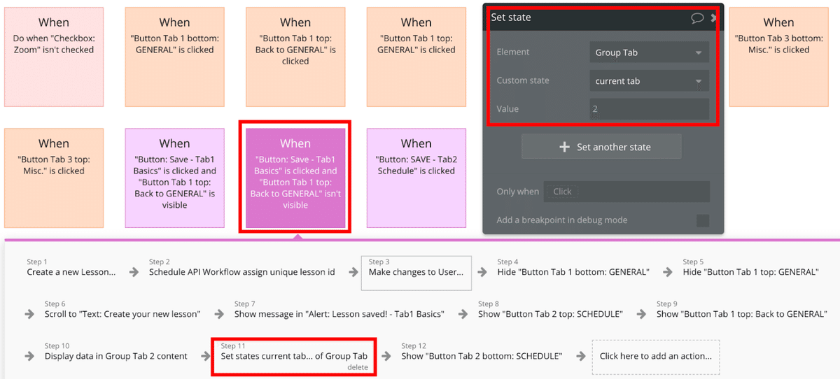Image resolution: width=840 pixels, height=379 pixels.
Task: Select Save Tab1 Basics event where Back to GENERAL isn't visible
Action: (295, 178)
